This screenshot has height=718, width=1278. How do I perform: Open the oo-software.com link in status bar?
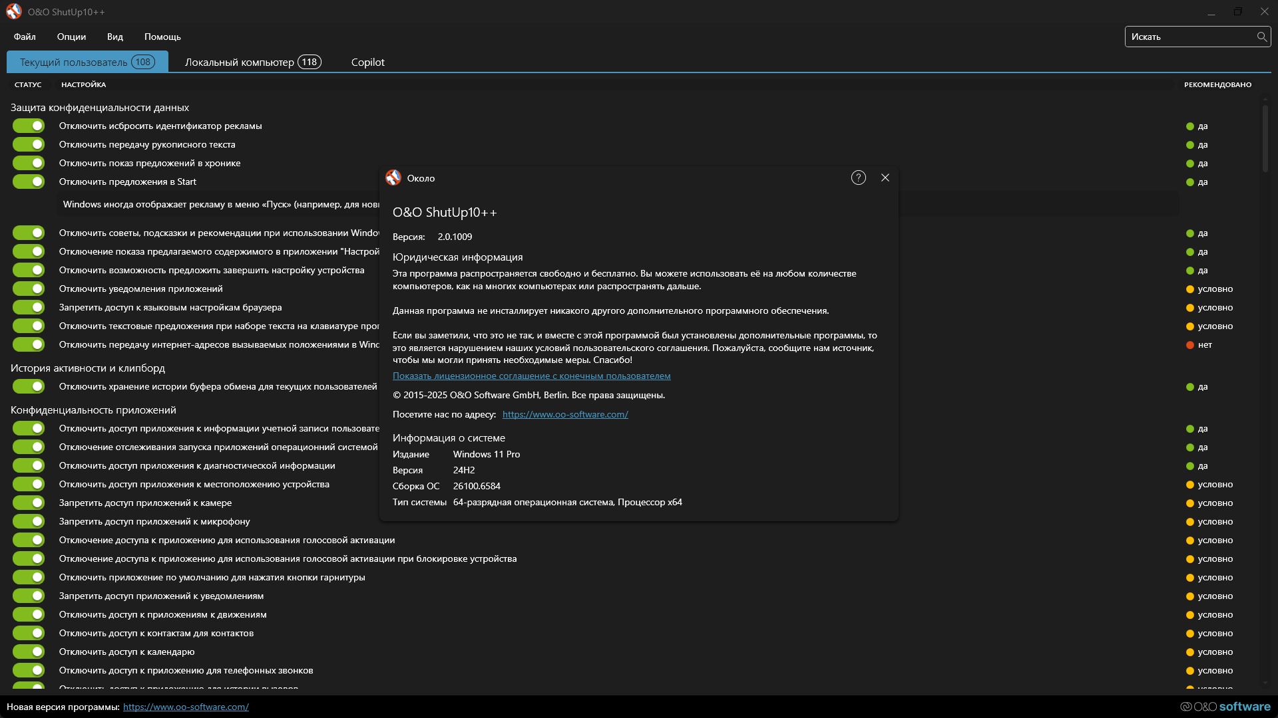[x=186, y=707]
